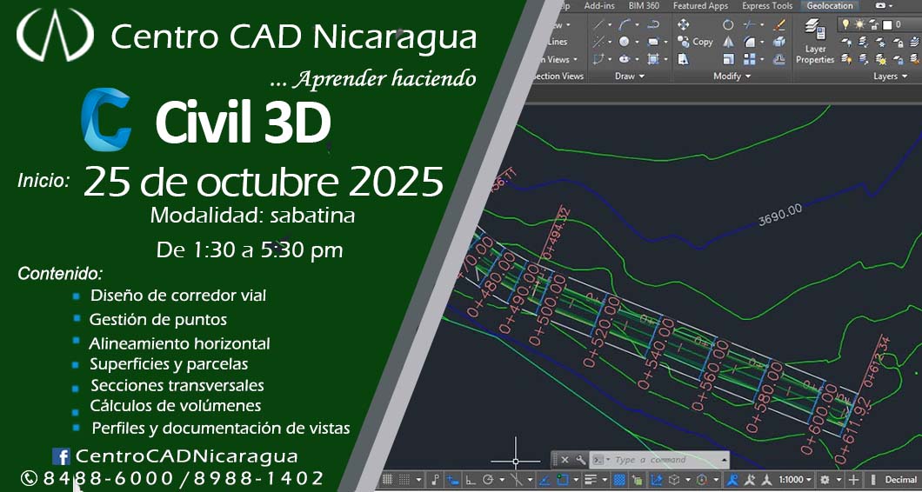Open the Fillet tool dropdown arrow
The width and height of the screenshot is (922, 492).
click(x=761, y=43)
